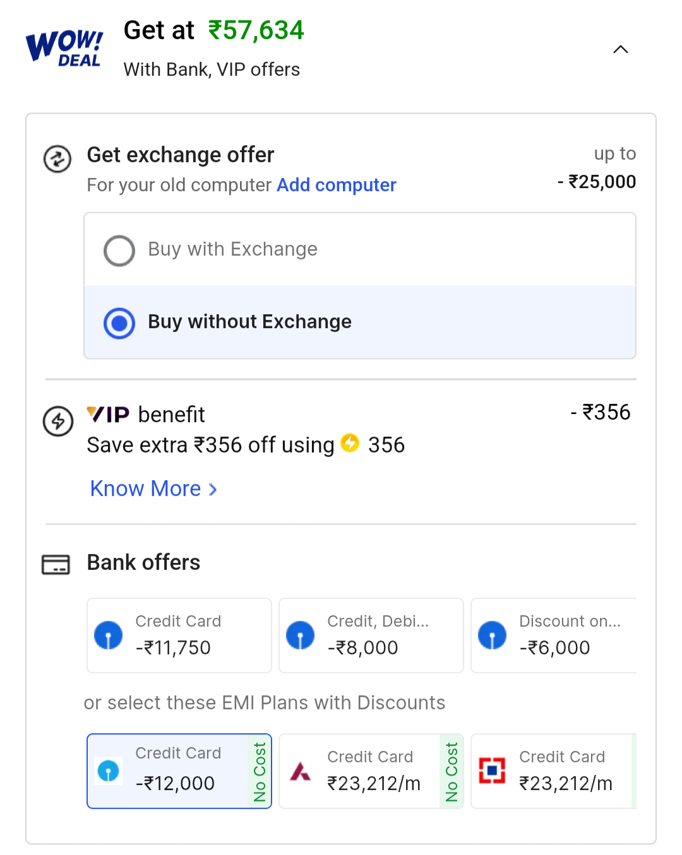Collapse the WOW Deal offers section

pyautogui.click(x=621, y=49)
